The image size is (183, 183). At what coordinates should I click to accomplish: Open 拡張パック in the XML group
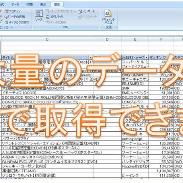[55, 17]
